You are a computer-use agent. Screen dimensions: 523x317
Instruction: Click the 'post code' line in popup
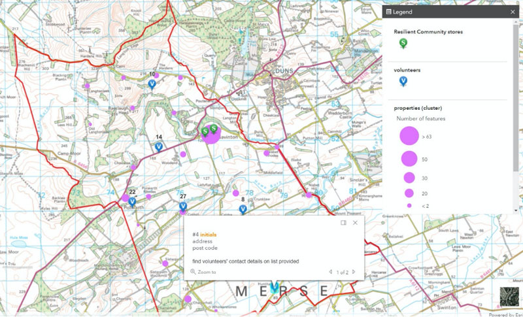(205, 248)
